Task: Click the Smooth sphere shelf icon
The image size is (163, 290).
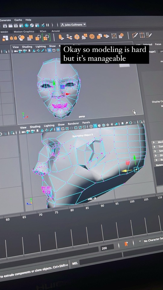Action: click(22, 38)
